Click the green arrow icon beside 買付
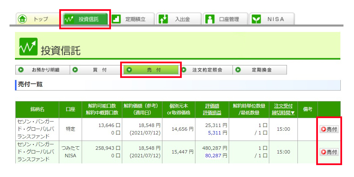Viewport: 354px width, 177px height. click(x=75, y=70)
